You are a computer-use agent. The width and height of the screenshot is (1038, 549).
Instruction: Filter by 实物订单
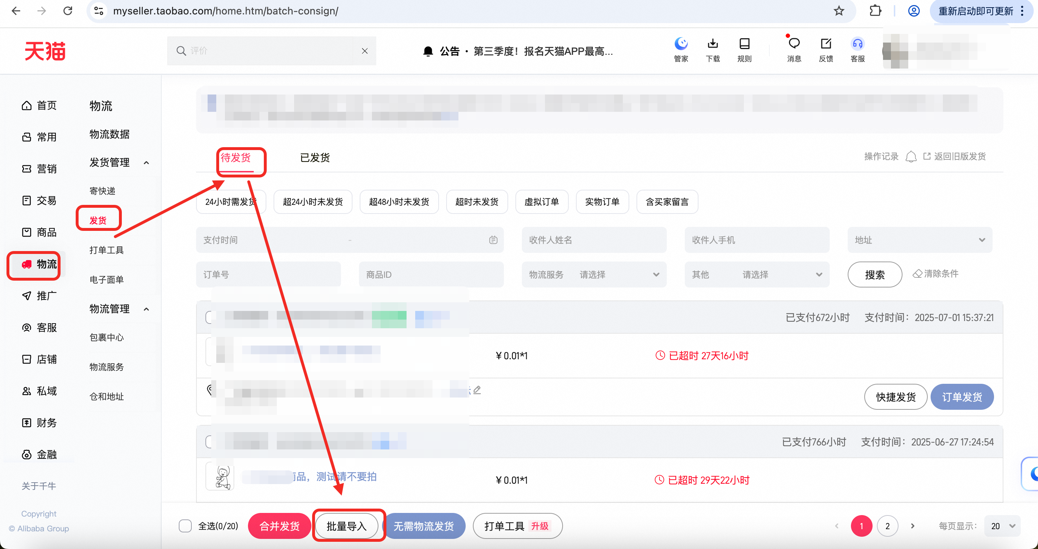pyautogui.click(x=602, y=202)
